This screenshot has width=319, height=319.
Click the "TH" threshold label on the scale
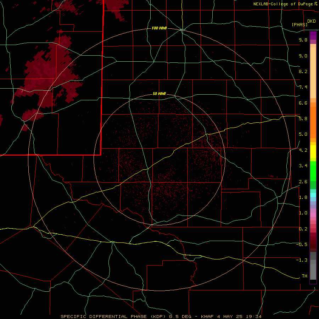pyautogui.click(x=304, y=276)
